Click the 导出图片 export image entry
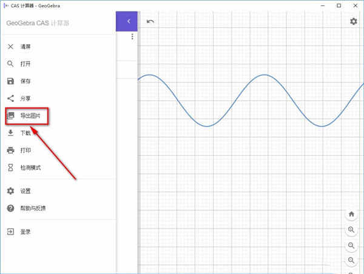 tap(58, 116)
